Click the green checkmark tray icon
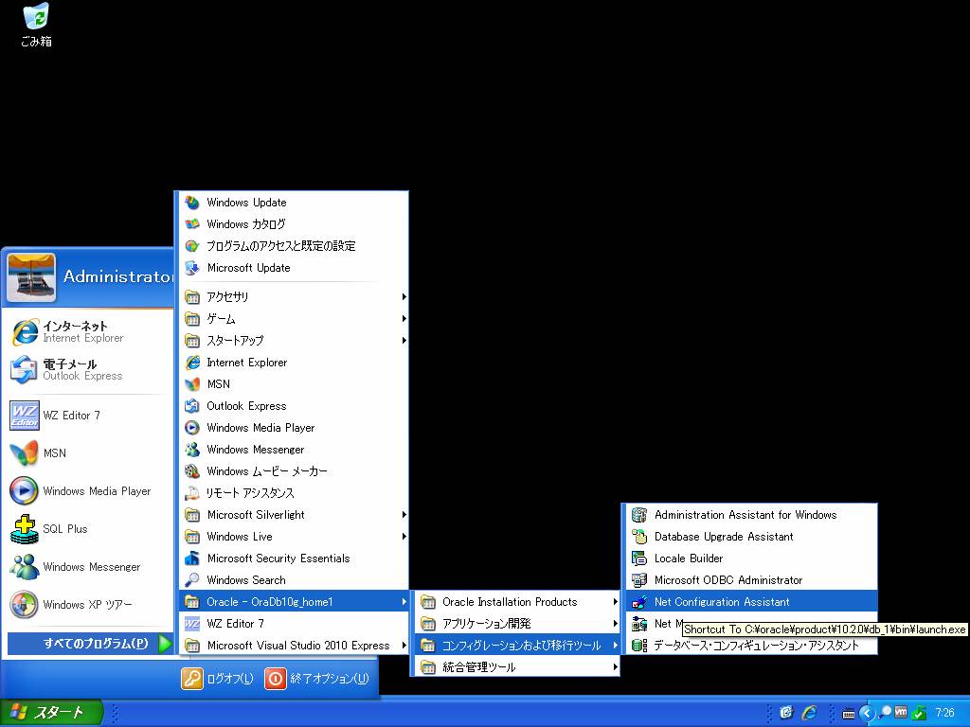Viewport: 970px width, 727px height. click(x=919, y=713)
